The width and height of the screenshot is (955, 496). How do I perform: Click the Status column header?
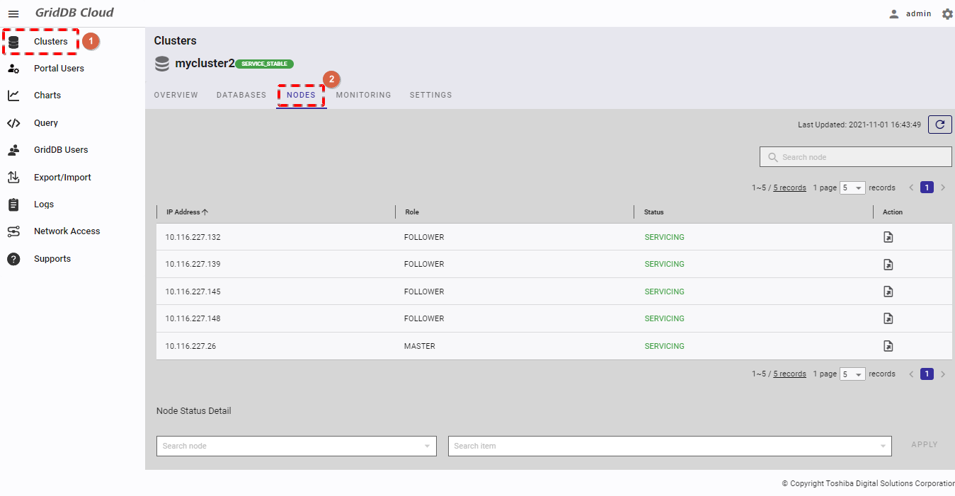pyautogui.click(x=653, y=212)
